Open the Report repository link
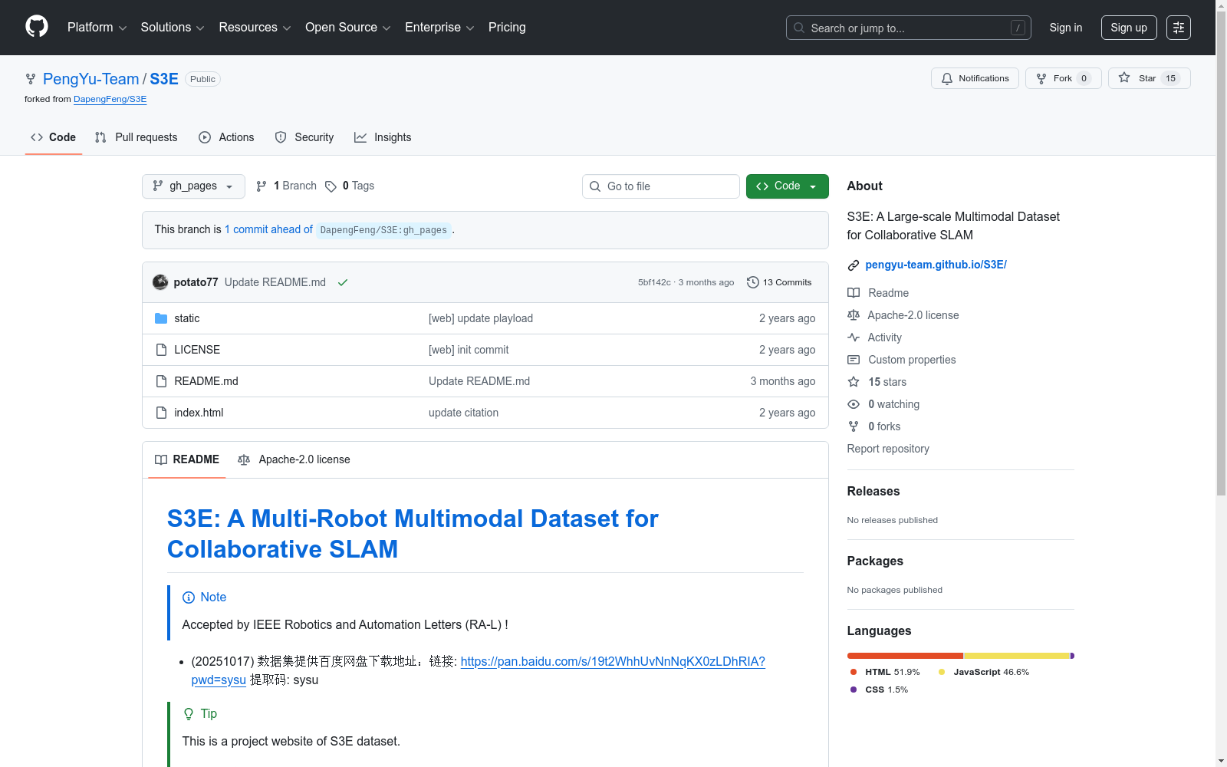The height and width of the screenshot is (767, 1227). click(888, 449)
